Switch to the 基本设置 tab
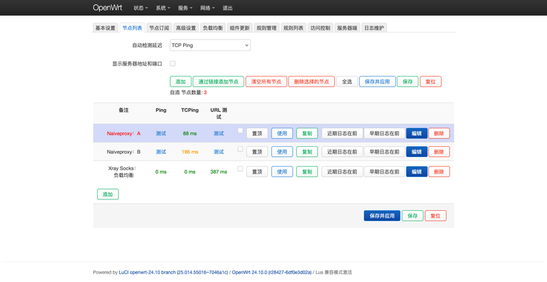This screenshot has width=547, height=282. coord(105,28)
